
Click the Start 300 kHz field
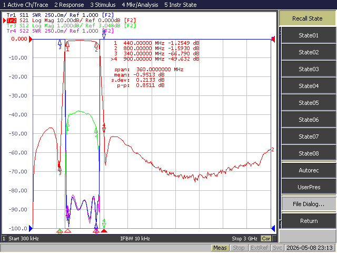tap(24, 239)
